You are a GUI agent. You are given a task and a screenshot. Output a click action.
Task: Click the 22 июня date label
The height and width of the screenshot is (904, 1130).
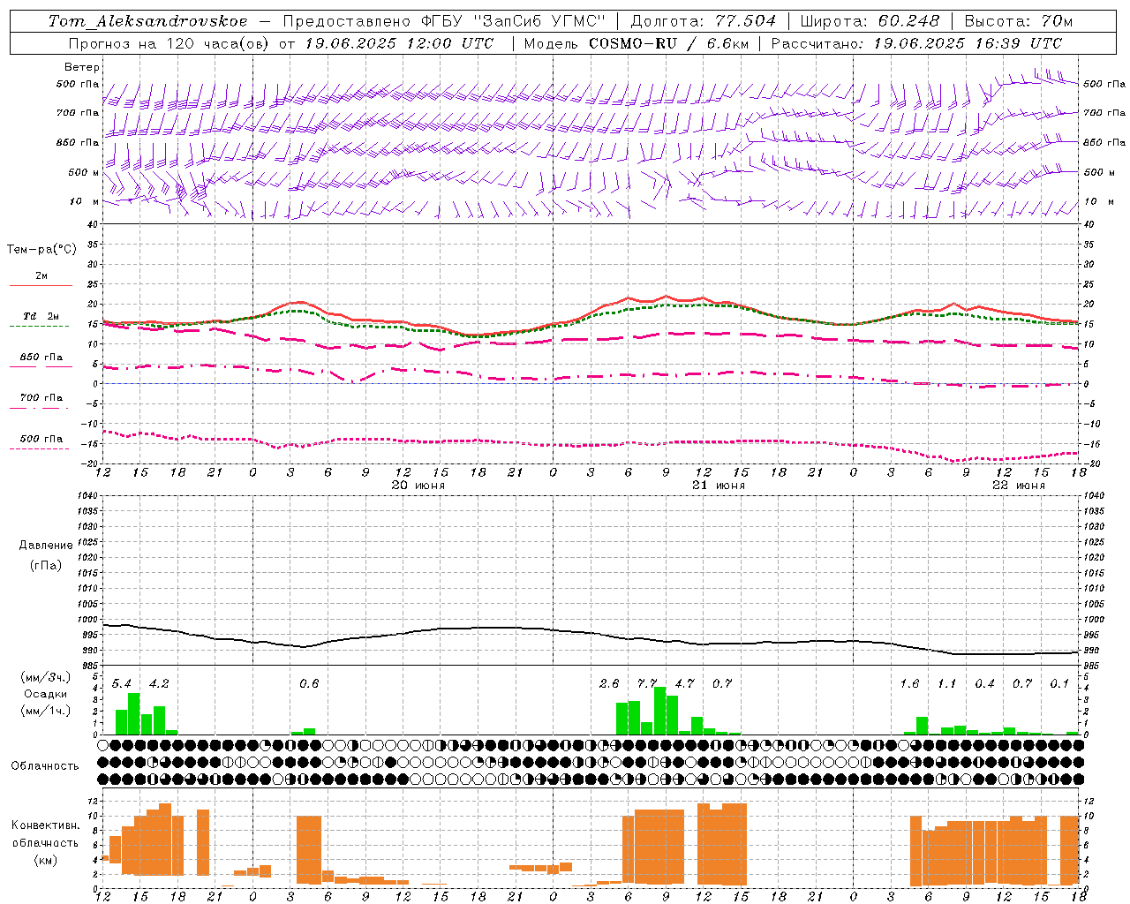pyautogui.click(x=1019, y=486)
